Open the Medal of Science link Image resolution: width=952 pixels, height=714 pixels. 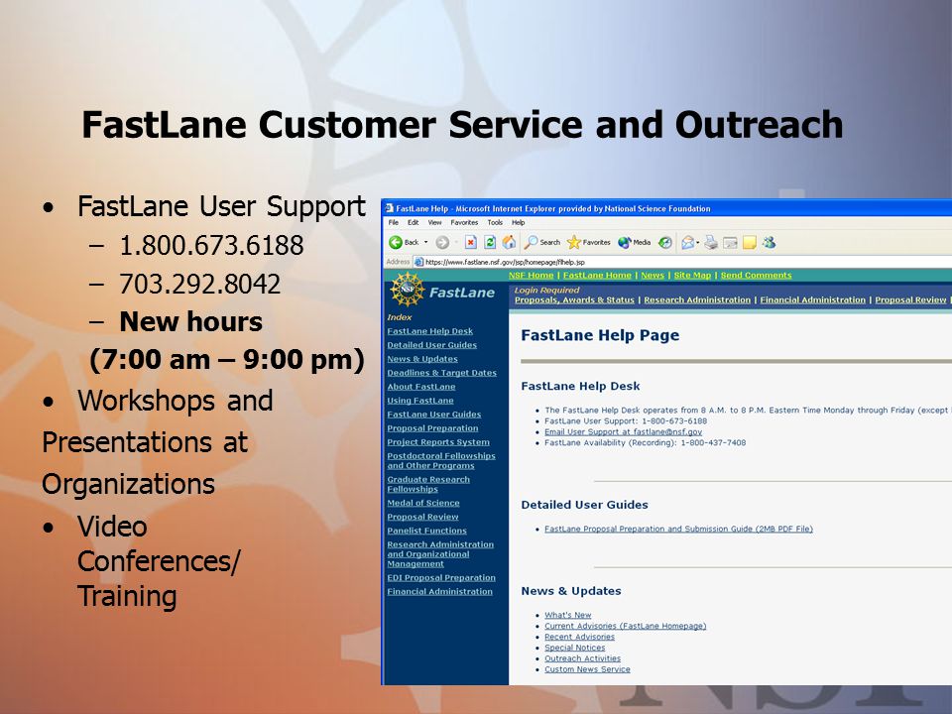(423, 503)
